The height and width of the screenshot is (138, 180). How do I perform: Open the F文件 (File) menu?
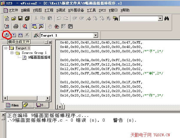click(14, 10)
